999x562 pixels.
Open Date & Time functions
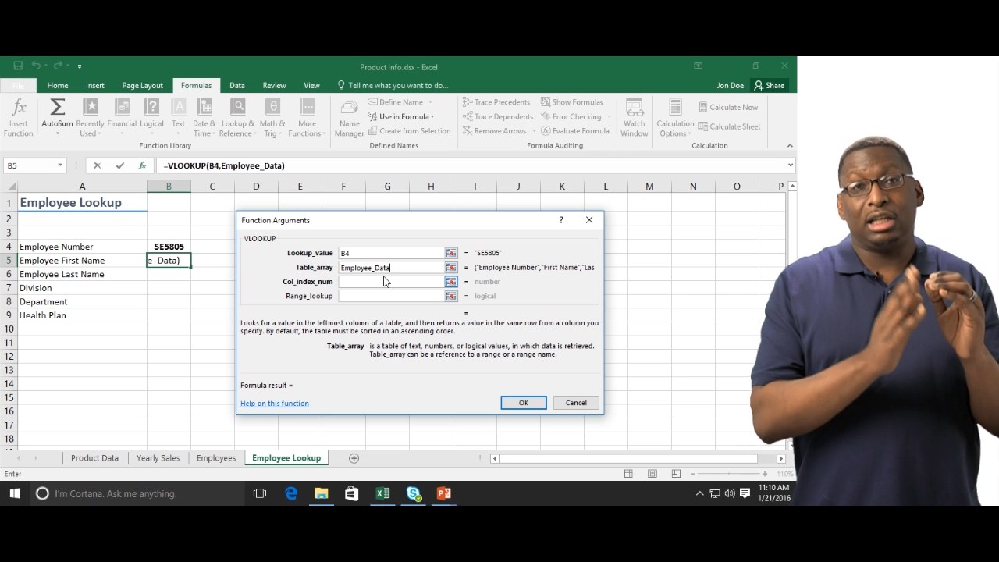[x=204, y=117]
